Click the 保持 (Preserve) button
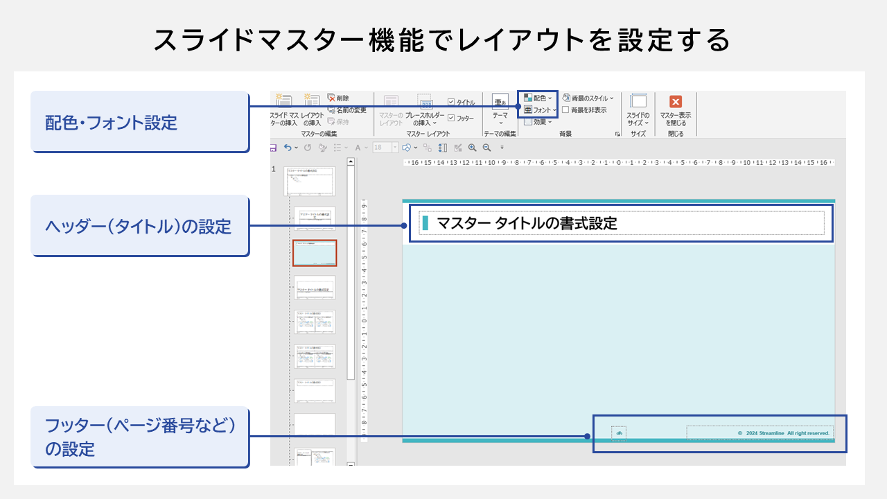887x499 pixels. (339, 121)
